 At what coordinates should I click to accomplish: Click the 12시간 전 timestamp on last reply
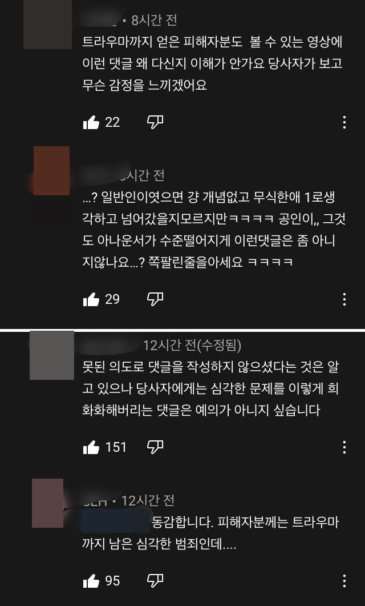point(148,501)
